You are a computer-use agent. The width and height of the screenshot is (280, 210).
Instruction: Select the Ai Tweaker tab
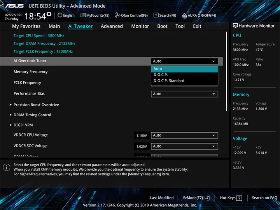[80, 26]
